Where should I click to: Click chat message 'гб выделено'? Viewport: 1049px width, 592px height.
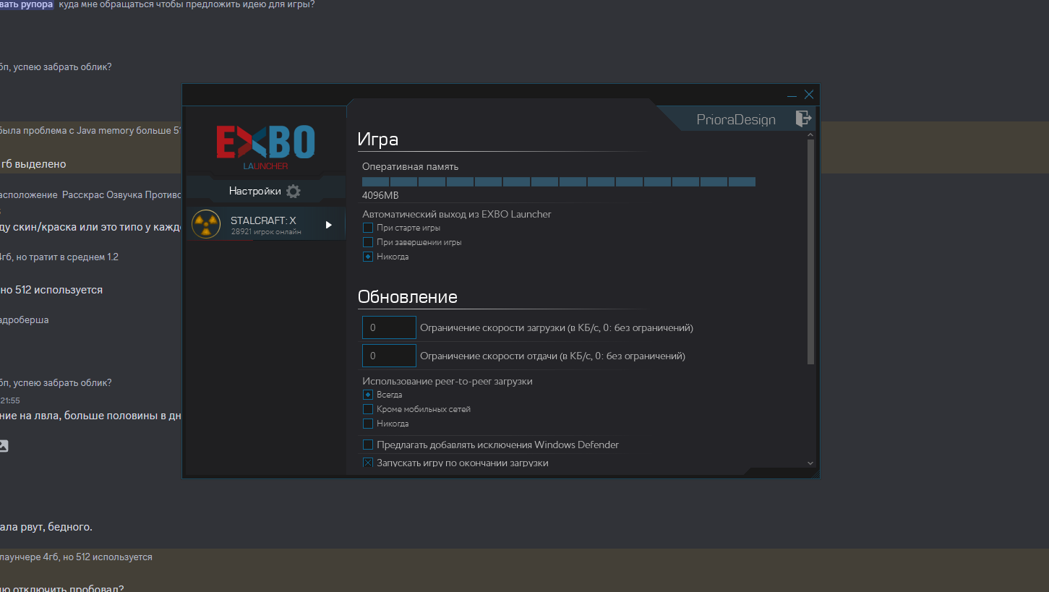click(33, 164)
